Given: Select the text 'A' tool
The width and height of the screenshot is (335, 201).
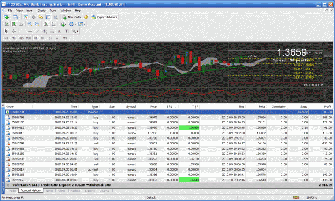Looking at the screenshot, I should [x=59, y=31].
